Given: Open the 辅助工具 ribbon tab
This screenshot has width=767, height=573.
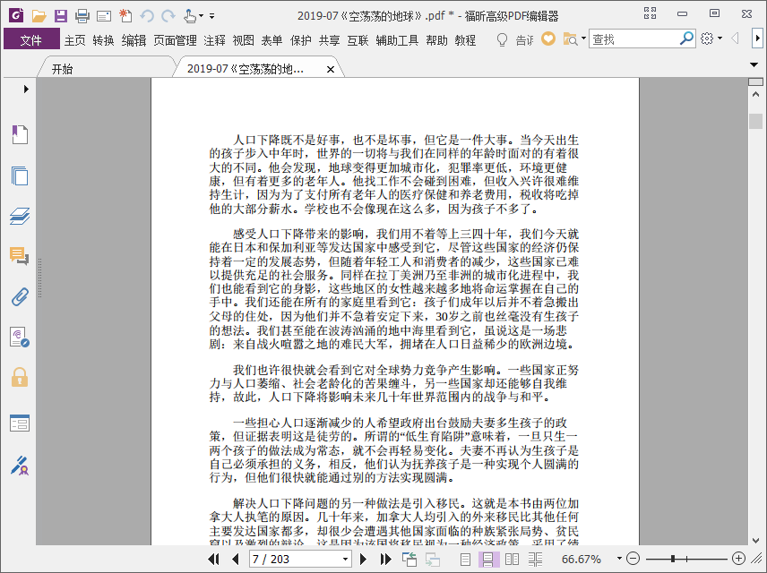Looking at the screenshot, I should [x=397, y=40].
